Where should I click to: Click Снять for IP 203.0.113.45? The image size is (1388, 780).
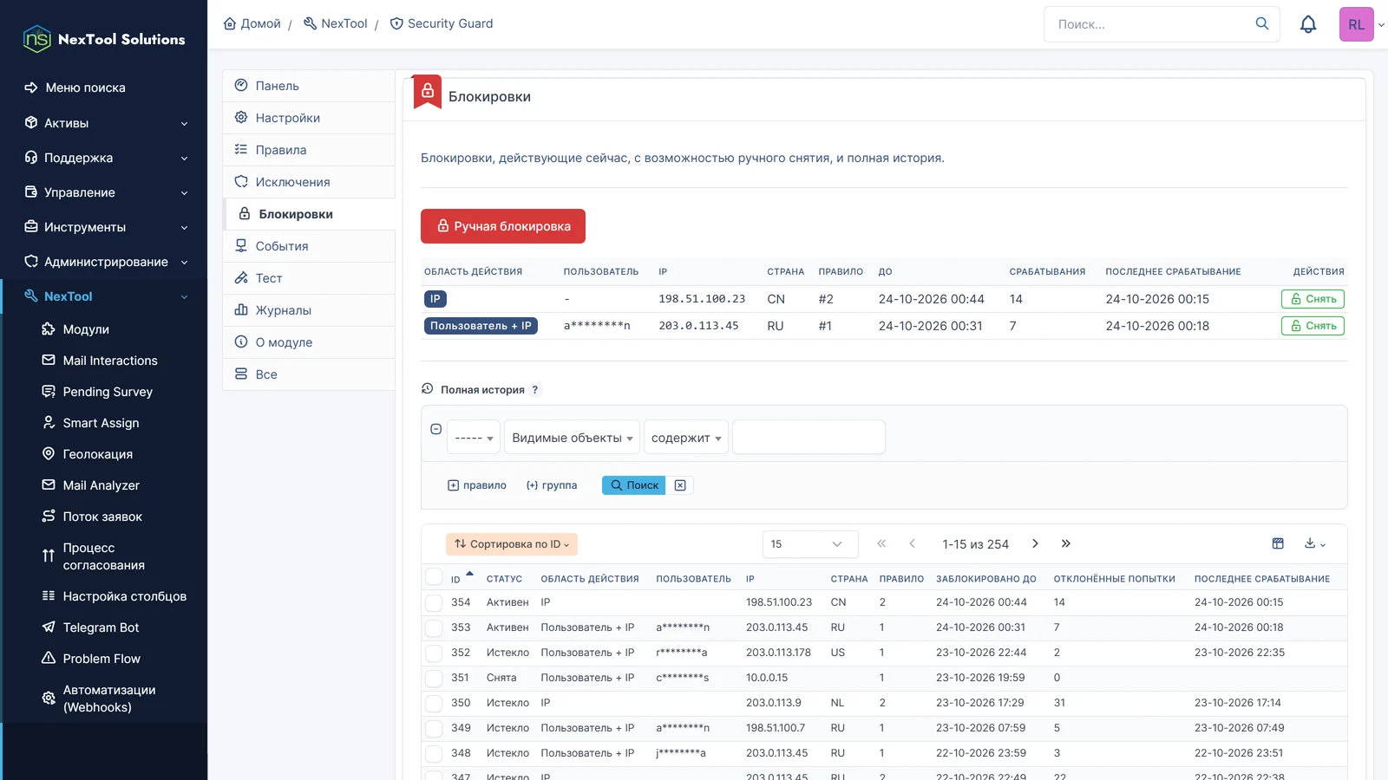[1313, 326]
